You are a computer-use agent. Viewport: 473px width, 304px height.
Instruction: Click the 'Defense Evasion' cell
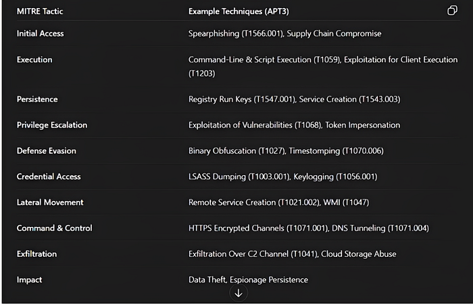[x=47, y=151]
